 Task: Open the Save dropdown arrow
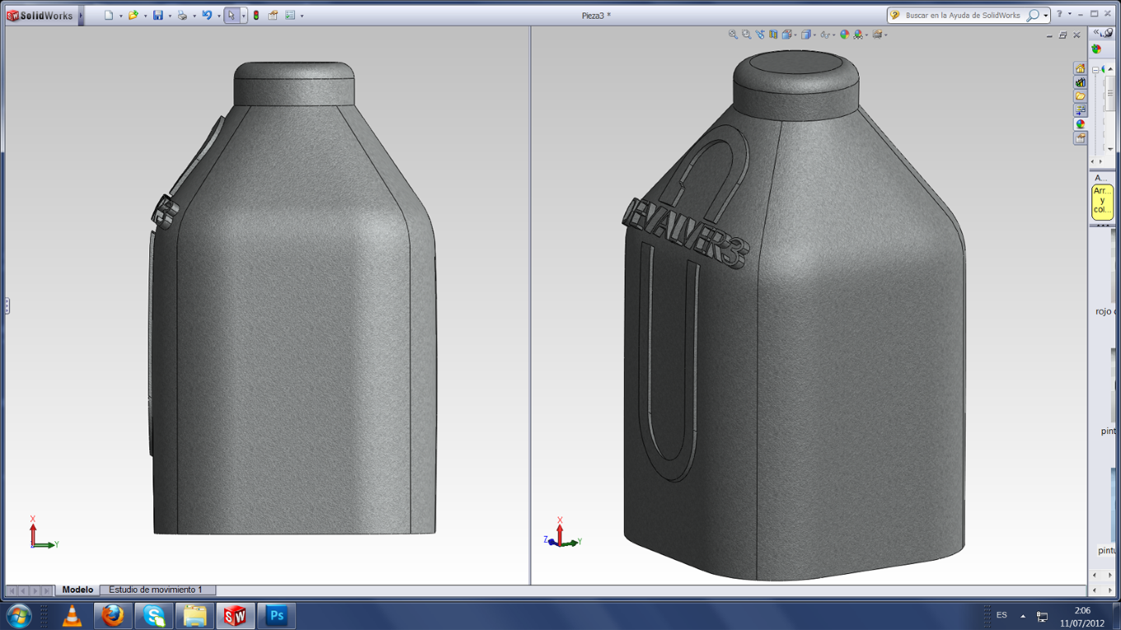coord(170,16)
